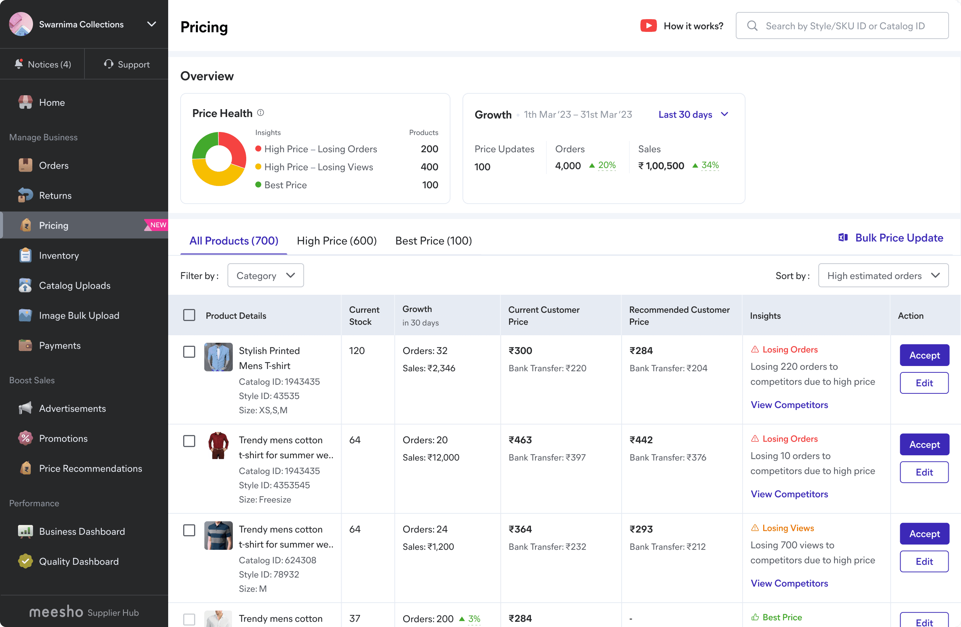This screenshot has height=627, width=961.
Task: Click the Orders 20% growth indicator
Action: 603,165
